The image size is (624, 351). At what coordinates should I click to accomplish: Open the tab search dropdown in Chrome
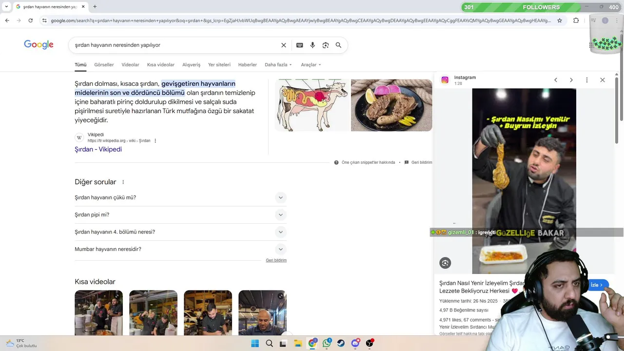pyautogui.click(x=6, y=7)
